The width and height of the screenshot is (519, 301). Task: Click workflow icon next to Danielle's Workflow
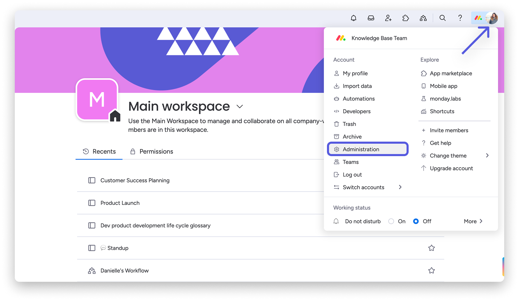point(92,271)
